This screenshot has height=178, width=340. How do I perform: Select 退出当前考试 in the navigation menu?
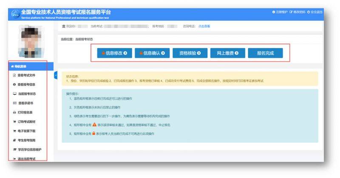click(x=29, y=159)
